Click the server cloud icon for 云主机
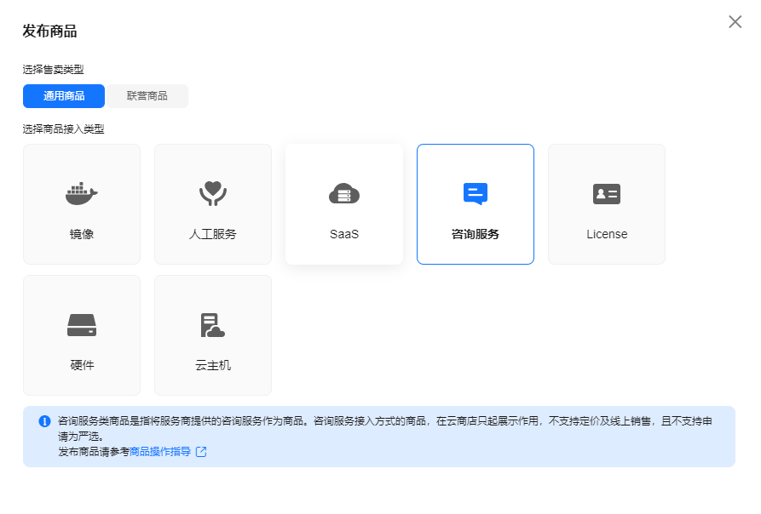This screenshot has height=514, width=761. pos(213,325)
